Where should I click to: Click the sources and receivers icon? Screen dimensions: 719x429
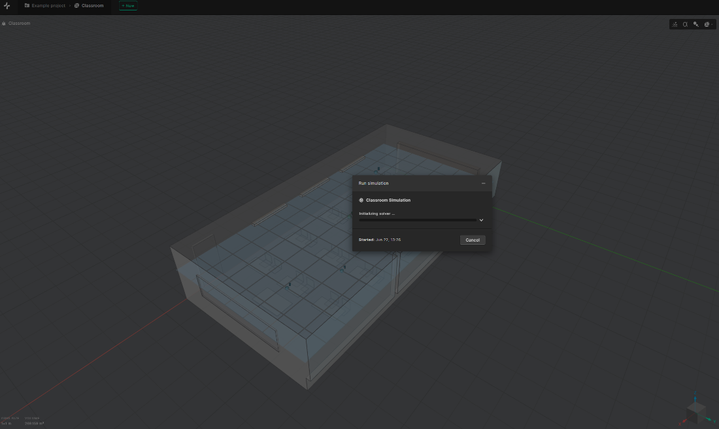coord(695,24)
